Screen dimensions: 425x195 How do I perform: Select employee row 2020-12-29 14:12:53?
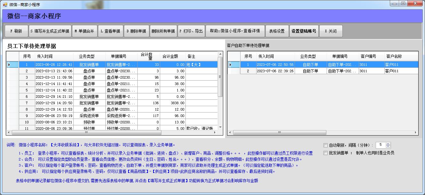tap(112, 109)
